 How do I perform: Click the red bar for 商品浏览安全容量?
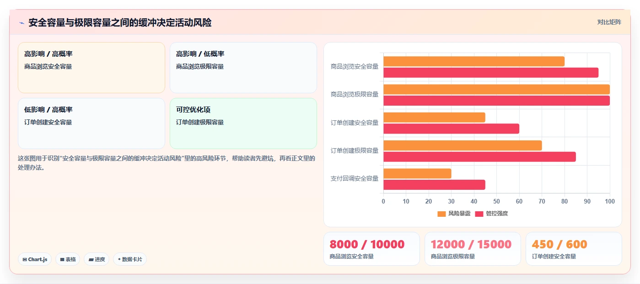491,73
